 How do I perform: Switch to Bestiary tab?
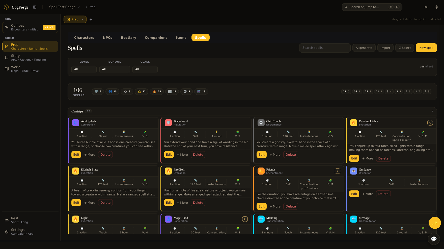pos(129,37)
